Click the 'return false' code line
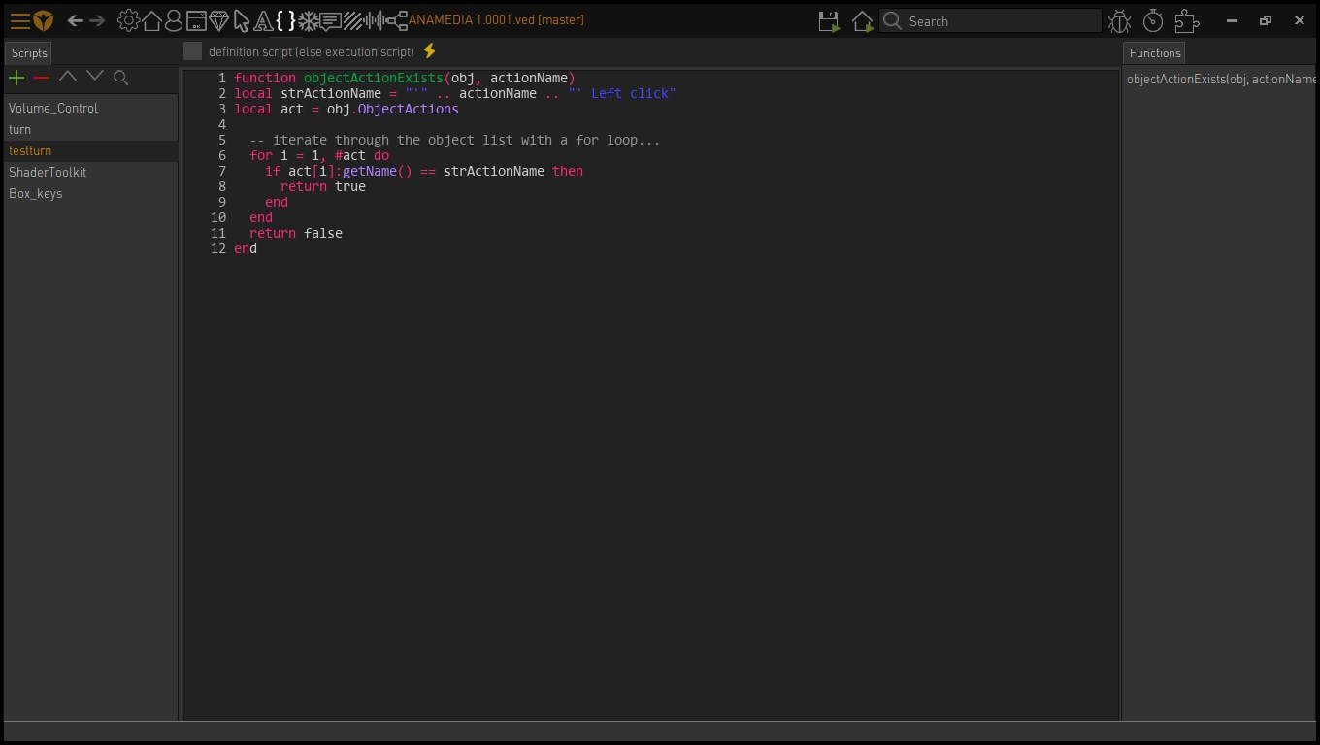Image resolution: width=1320 pixels, height=745 pixels. click(296, 233)
